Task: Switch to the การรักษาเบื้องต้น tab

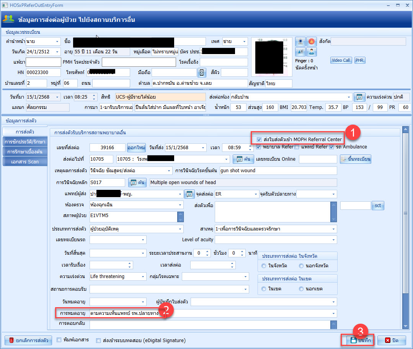Action: tap(25, 151)
